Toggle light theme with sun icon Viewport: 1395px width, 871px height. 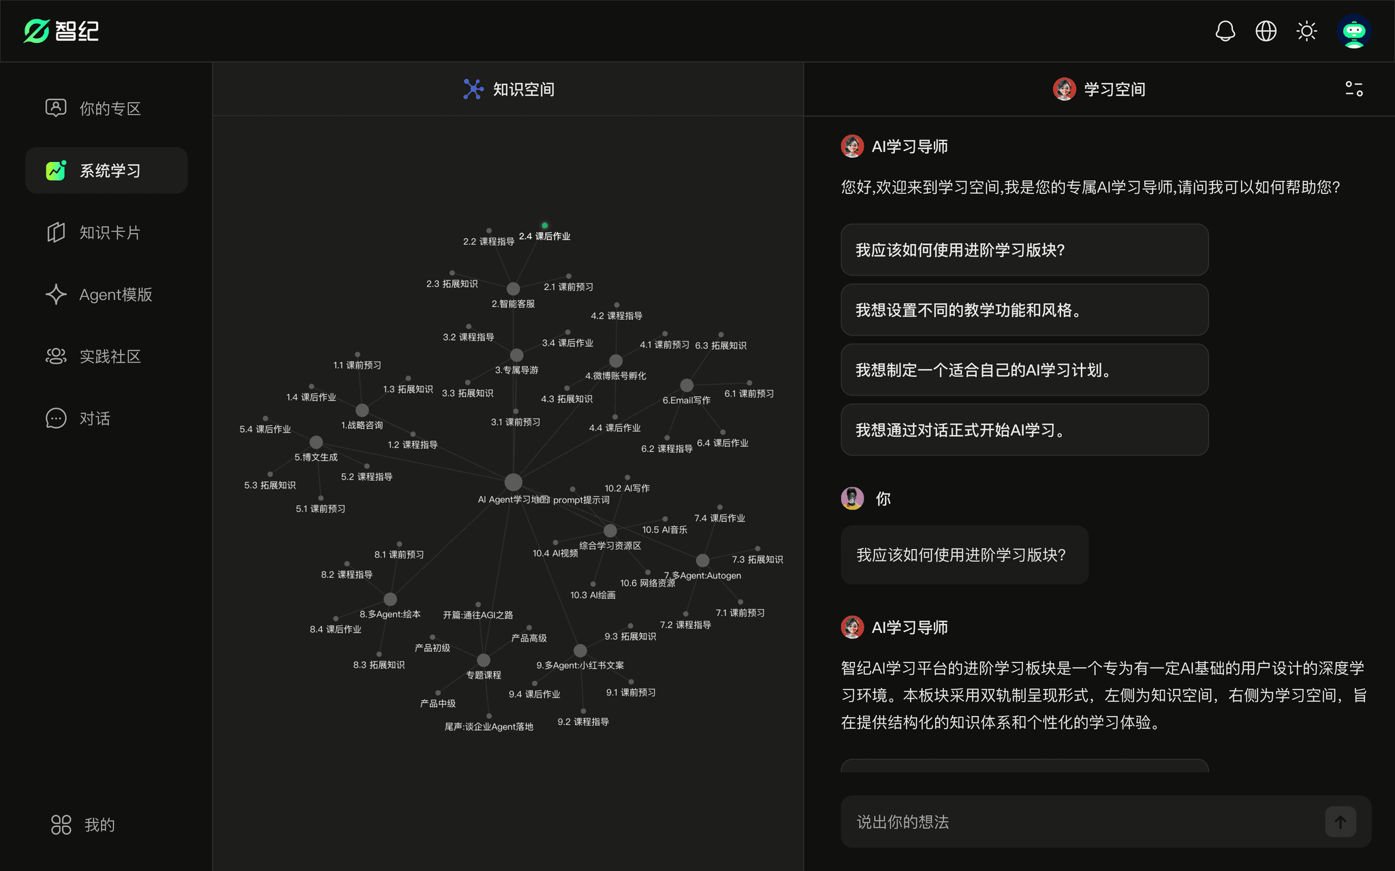(1306, 31)
